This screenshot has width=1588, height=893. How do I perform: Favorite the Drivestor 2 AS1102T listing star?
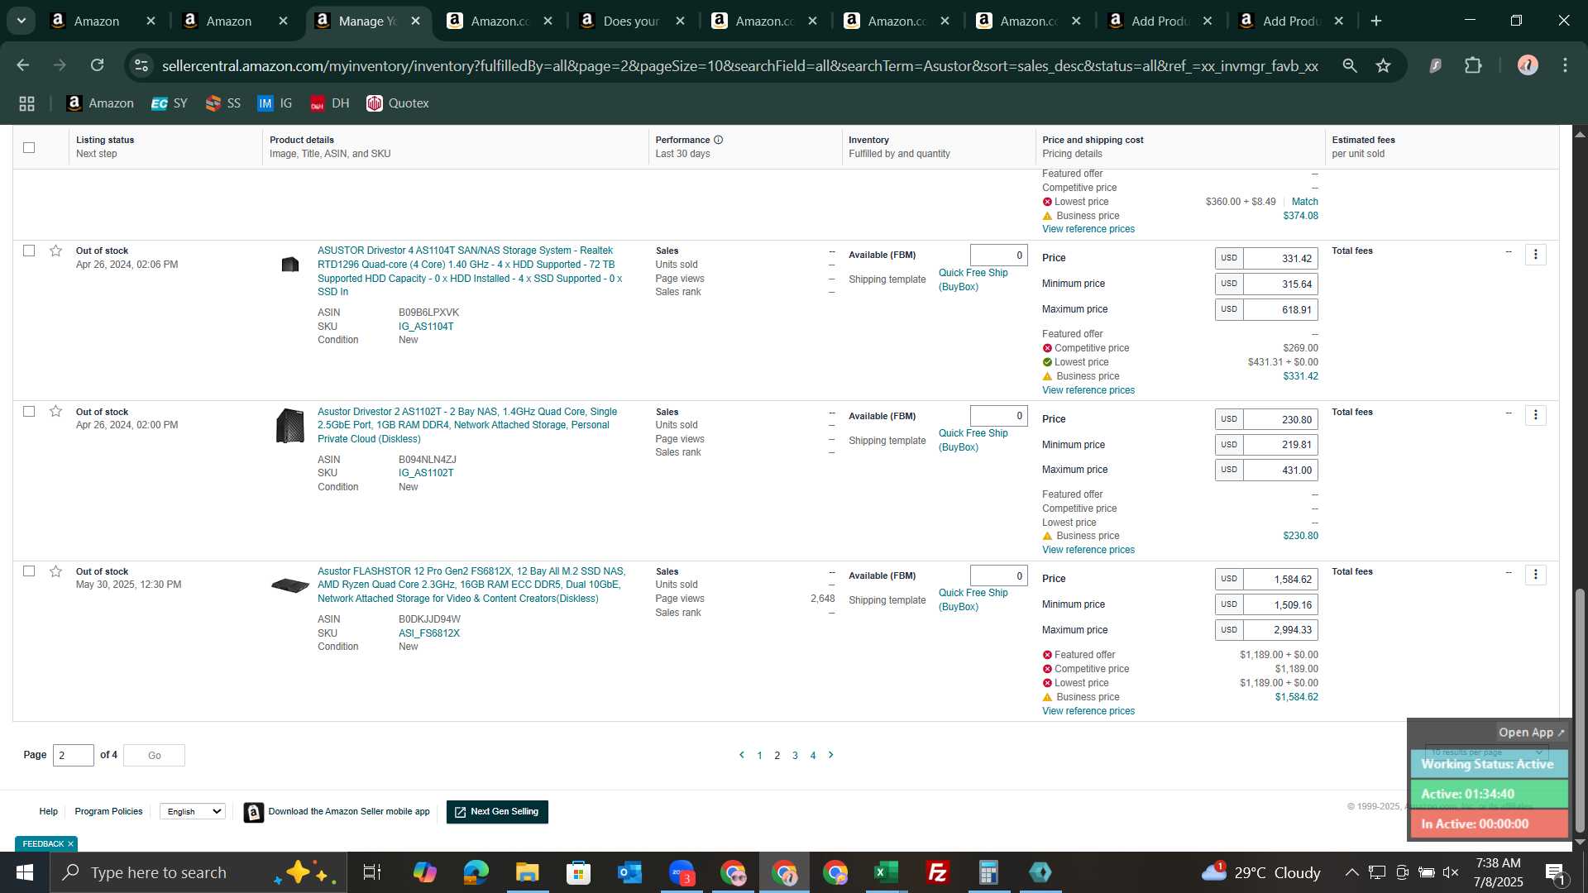55,411
